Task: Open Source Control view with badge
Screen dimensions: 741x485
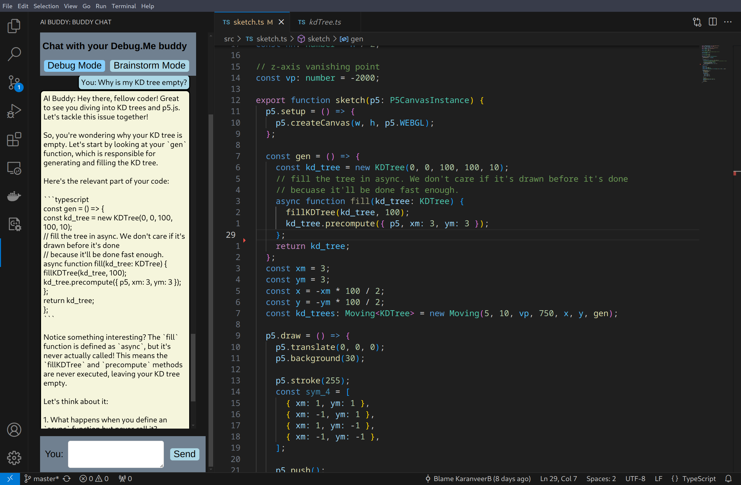Action: coord(14,83)
